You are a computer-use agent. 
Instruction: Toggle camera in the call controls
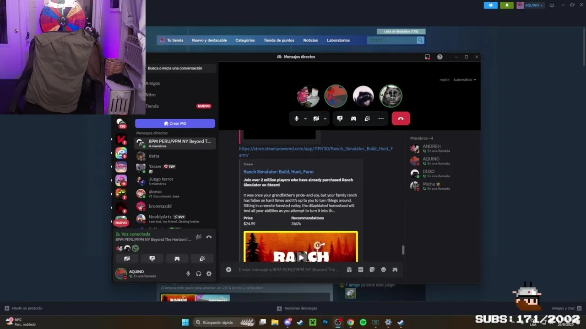[x=316, y=118]
